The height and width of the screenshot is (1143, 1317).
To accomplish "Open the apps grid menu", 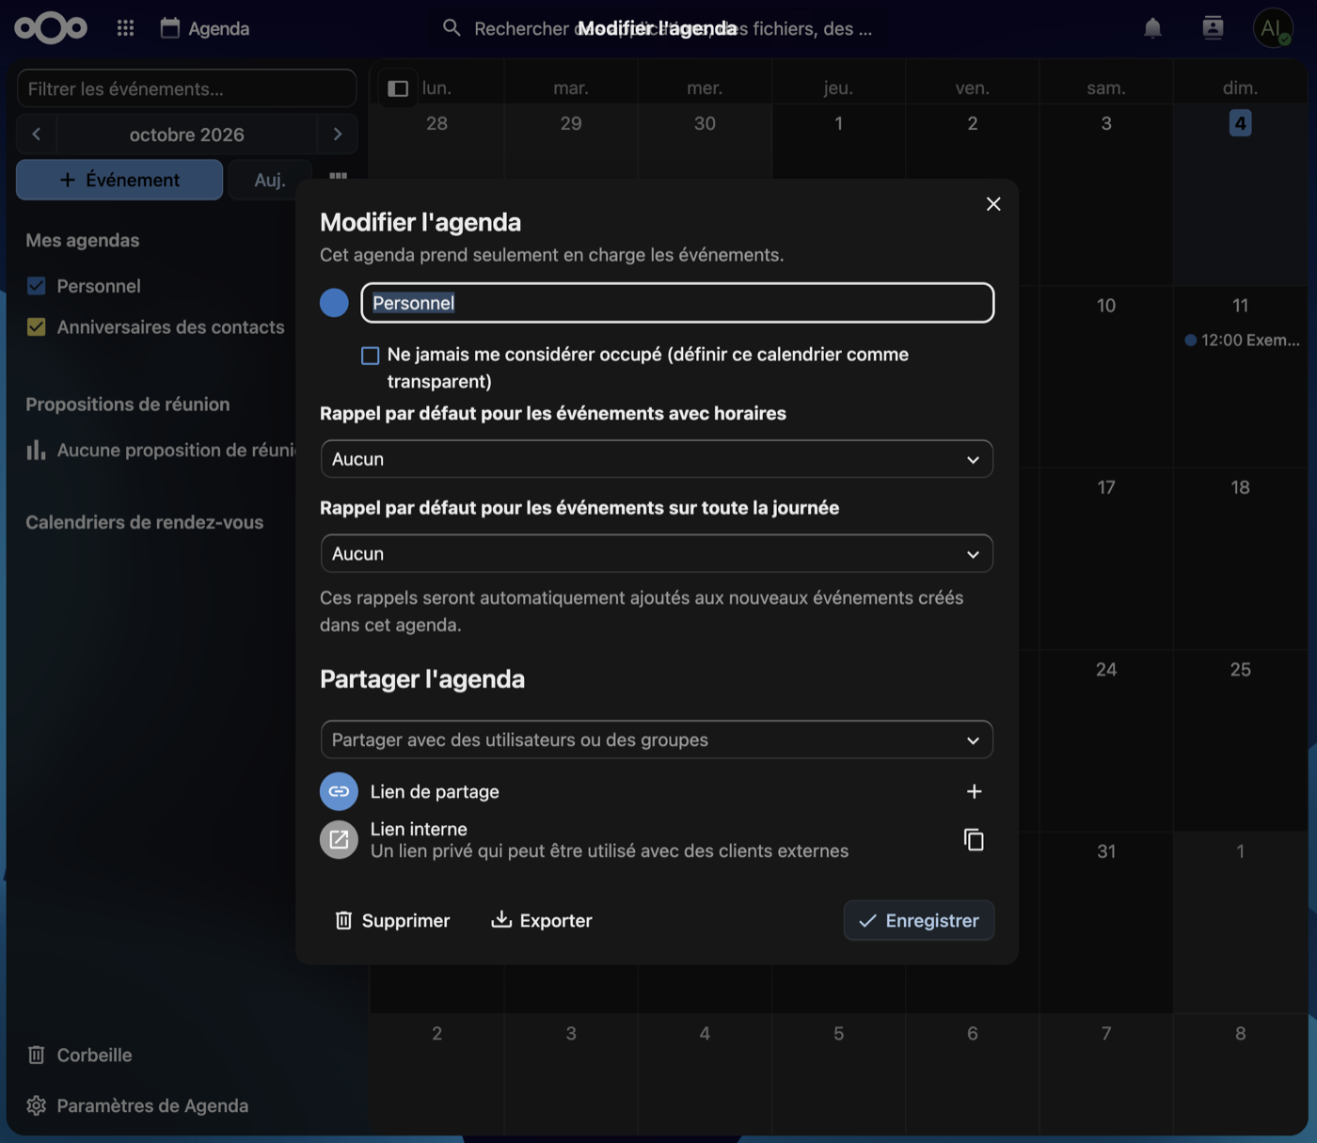I will coord(125,28).
